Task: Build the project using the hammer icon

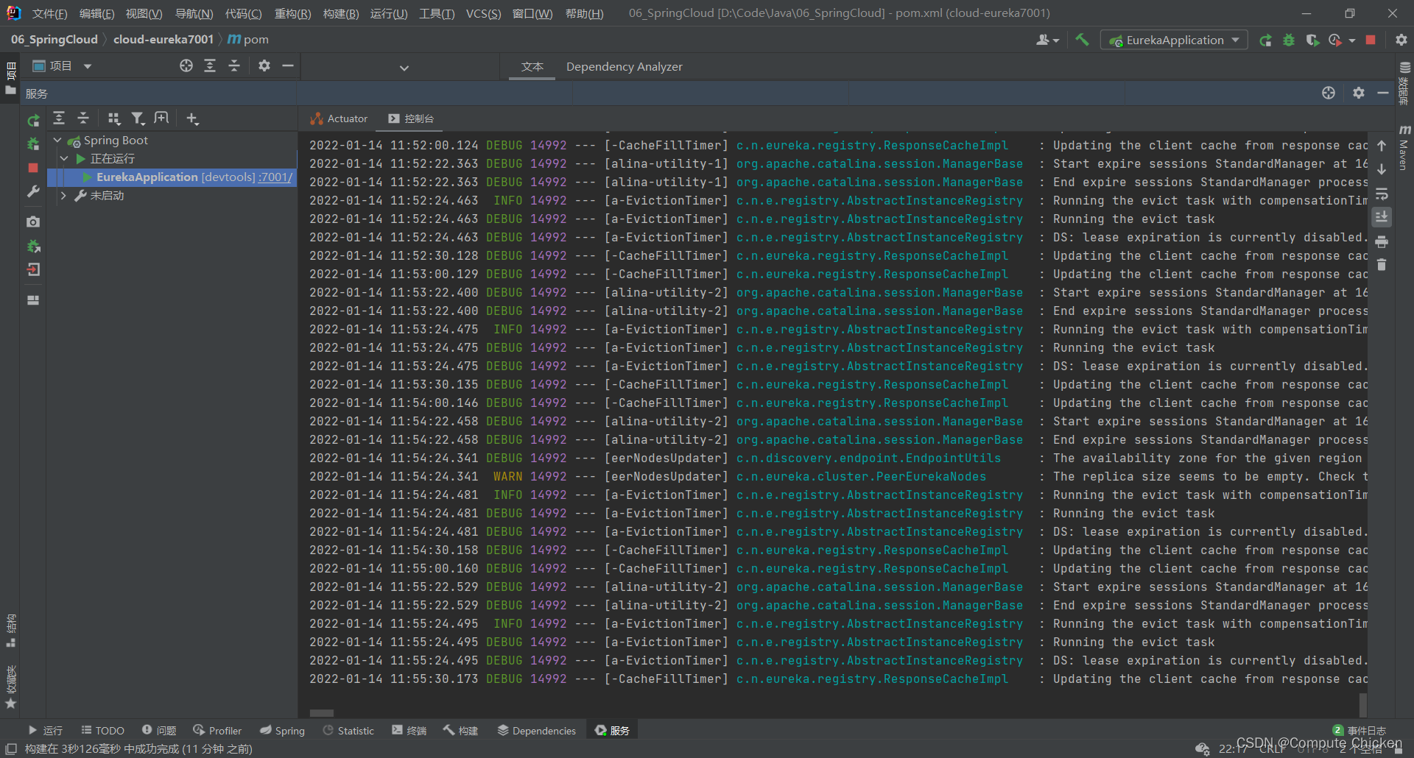Action: pos(1083,40)
